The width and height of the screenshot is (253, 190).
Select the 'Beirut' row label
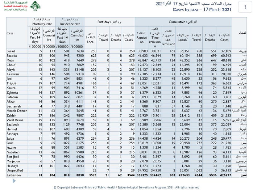[x=11, y=51]
